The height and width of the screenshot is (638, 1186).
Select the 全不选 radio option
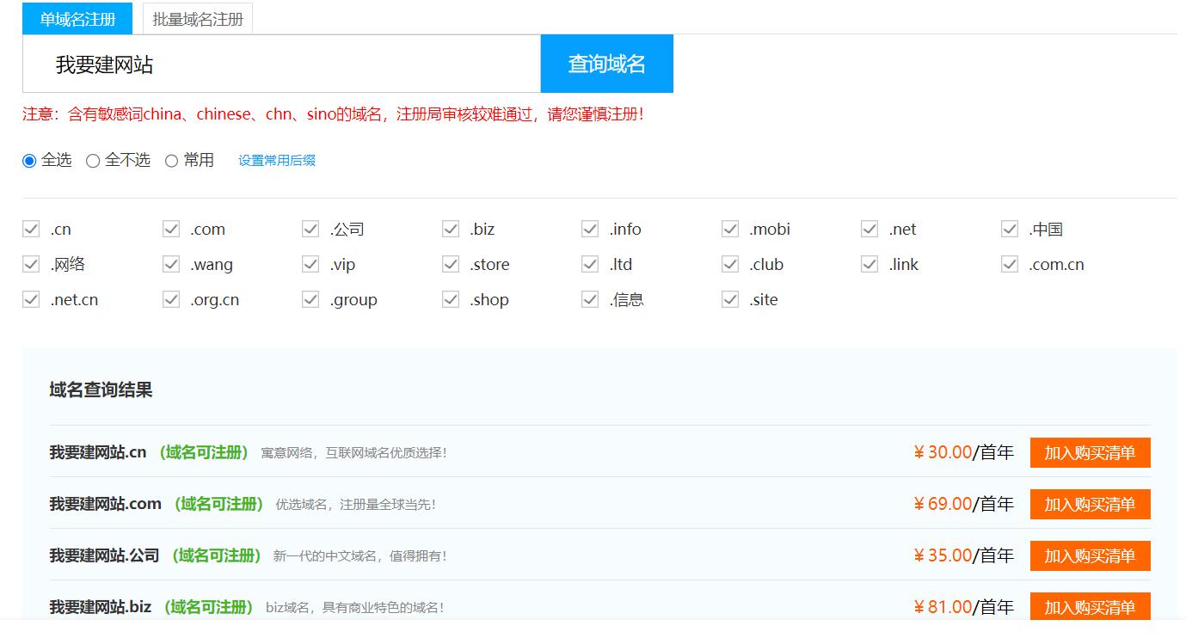tap(93, 160)
